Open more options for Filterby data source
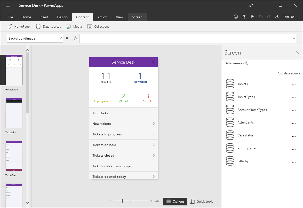The height and width of the screenshot is (208, 303). coord(293,162)
